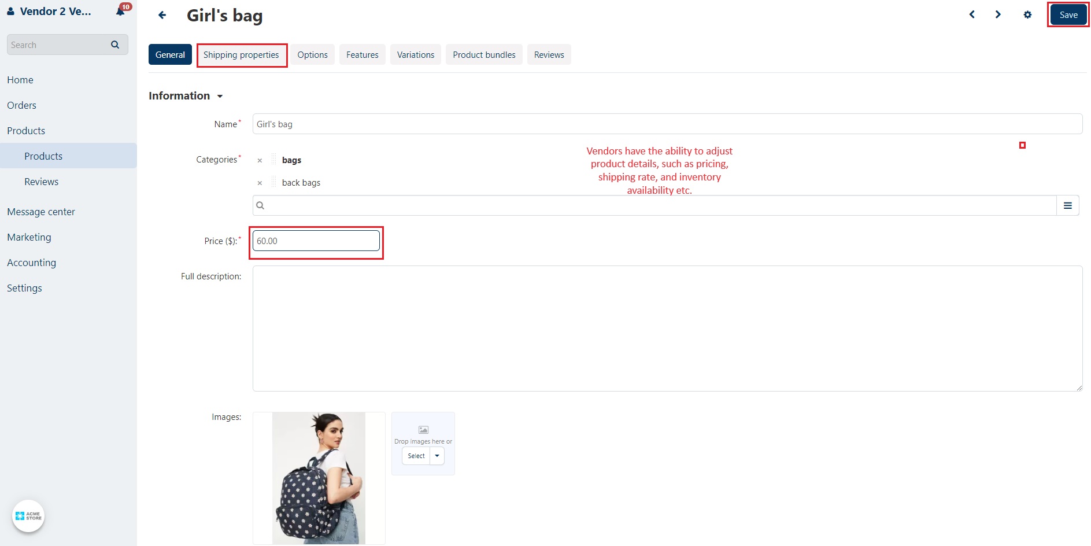
Task: Save the product changes
Action: [1068, 15]
